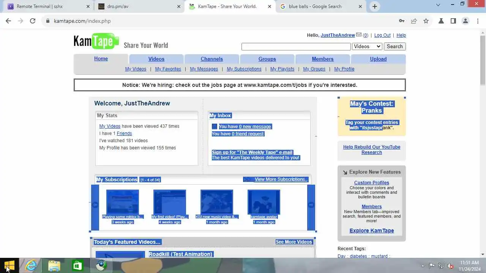The height and width of the screenshot is (273, 486).
Task: Open My Subscriptions submenu link
Action: (x=244, y=69)
